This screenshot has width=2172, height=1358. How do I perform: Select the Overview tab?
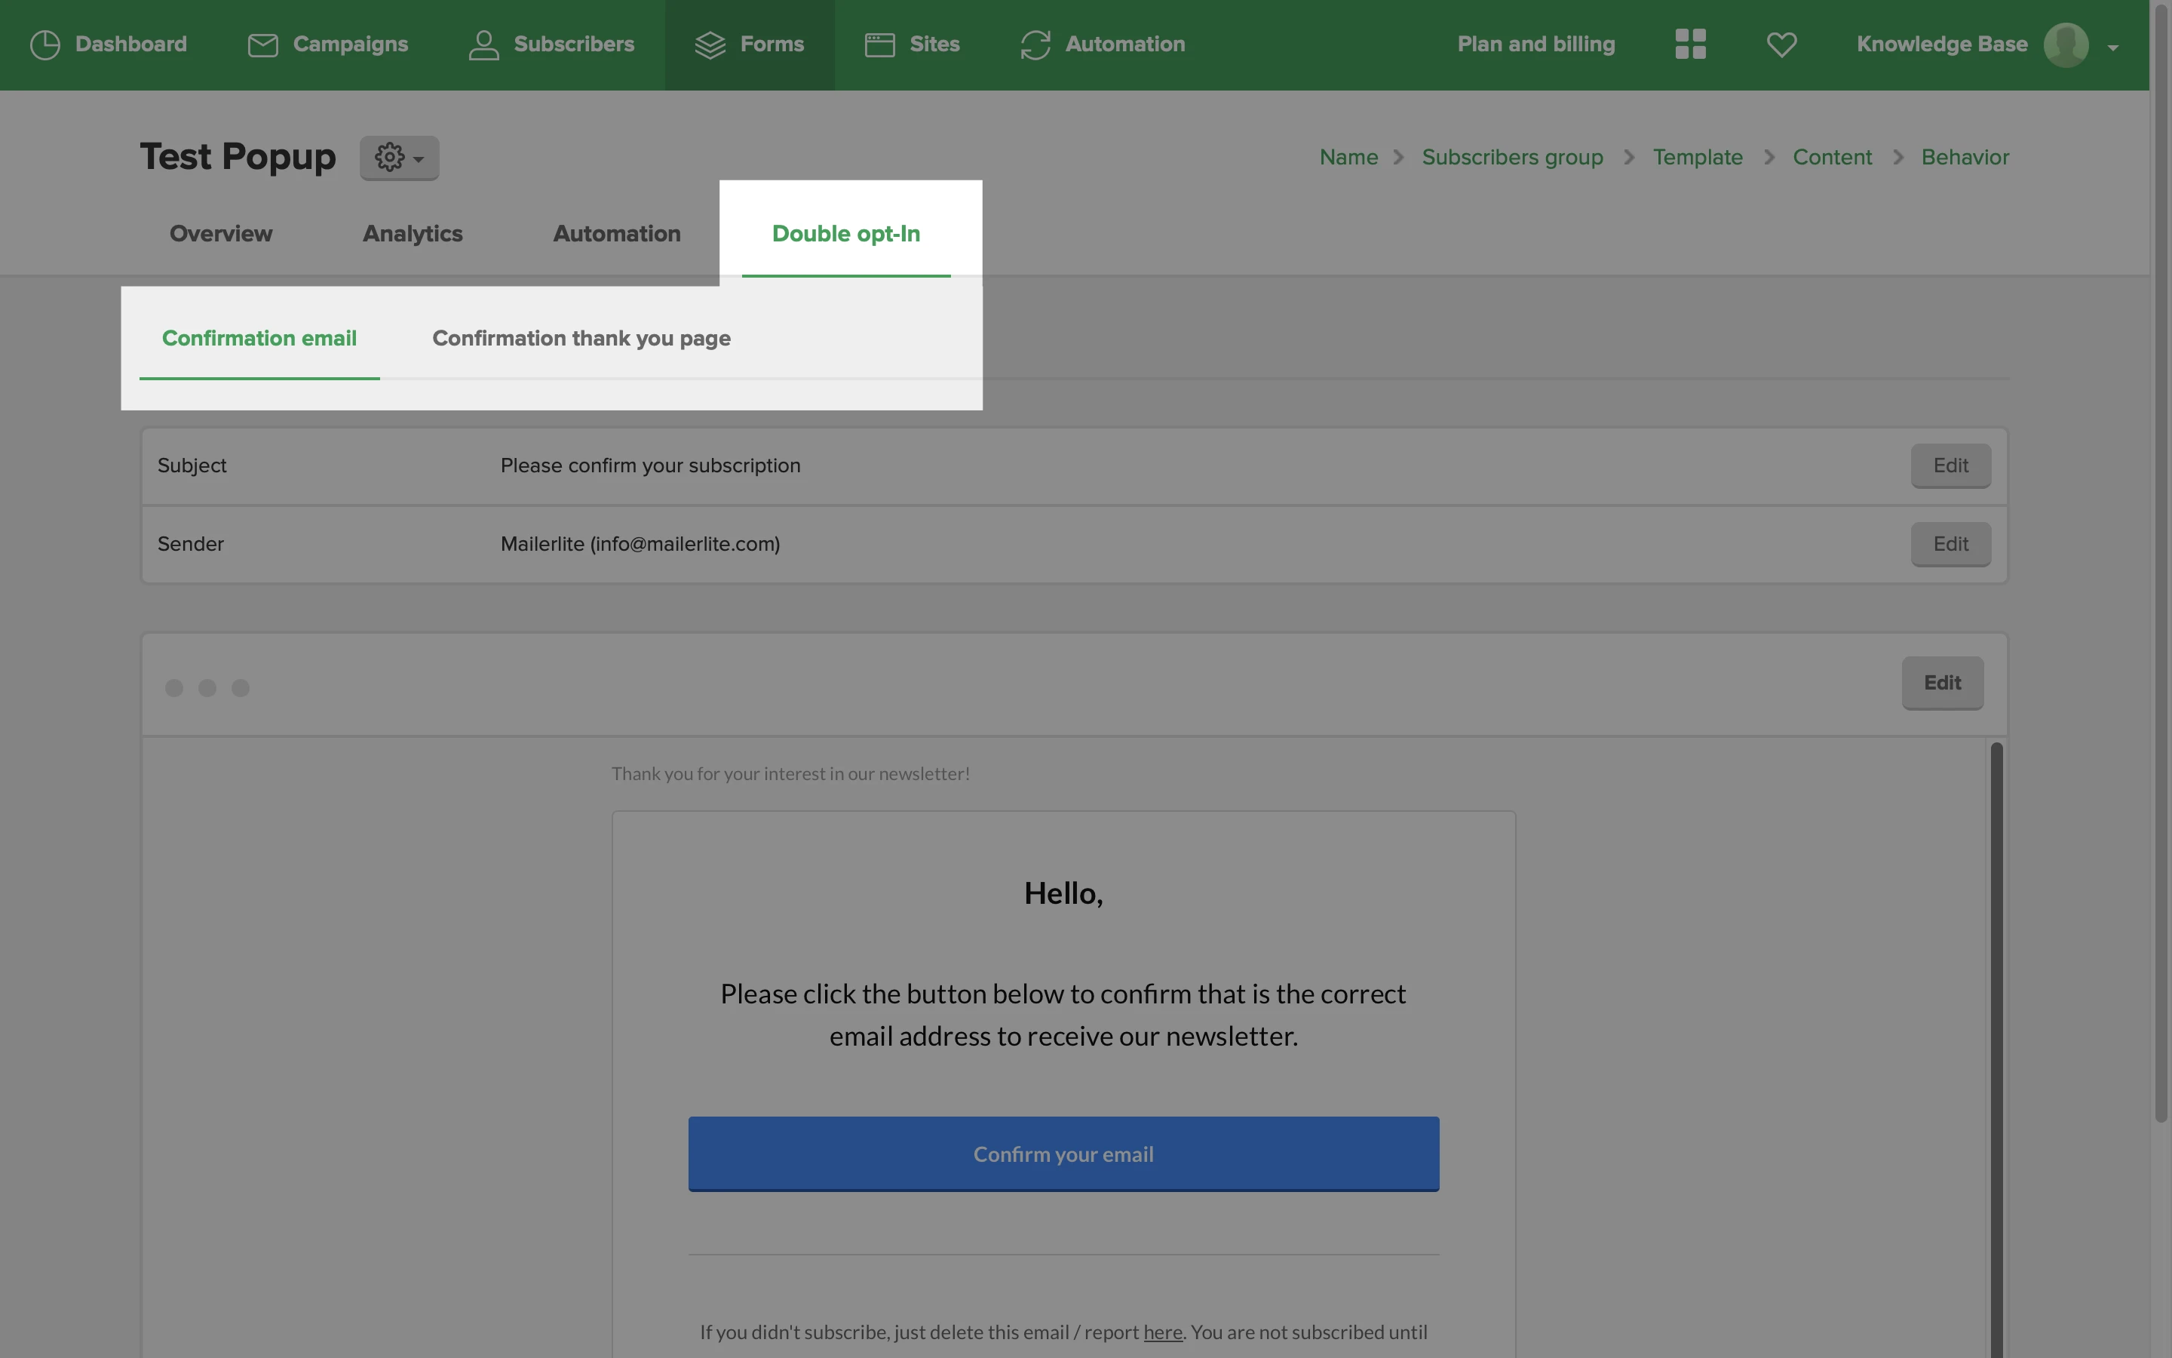point(221,234)
